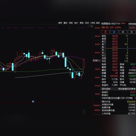Screen dimensions: 136x136
Task: Click the 细分行业 农业综合 row
Action: pos(118,102)
